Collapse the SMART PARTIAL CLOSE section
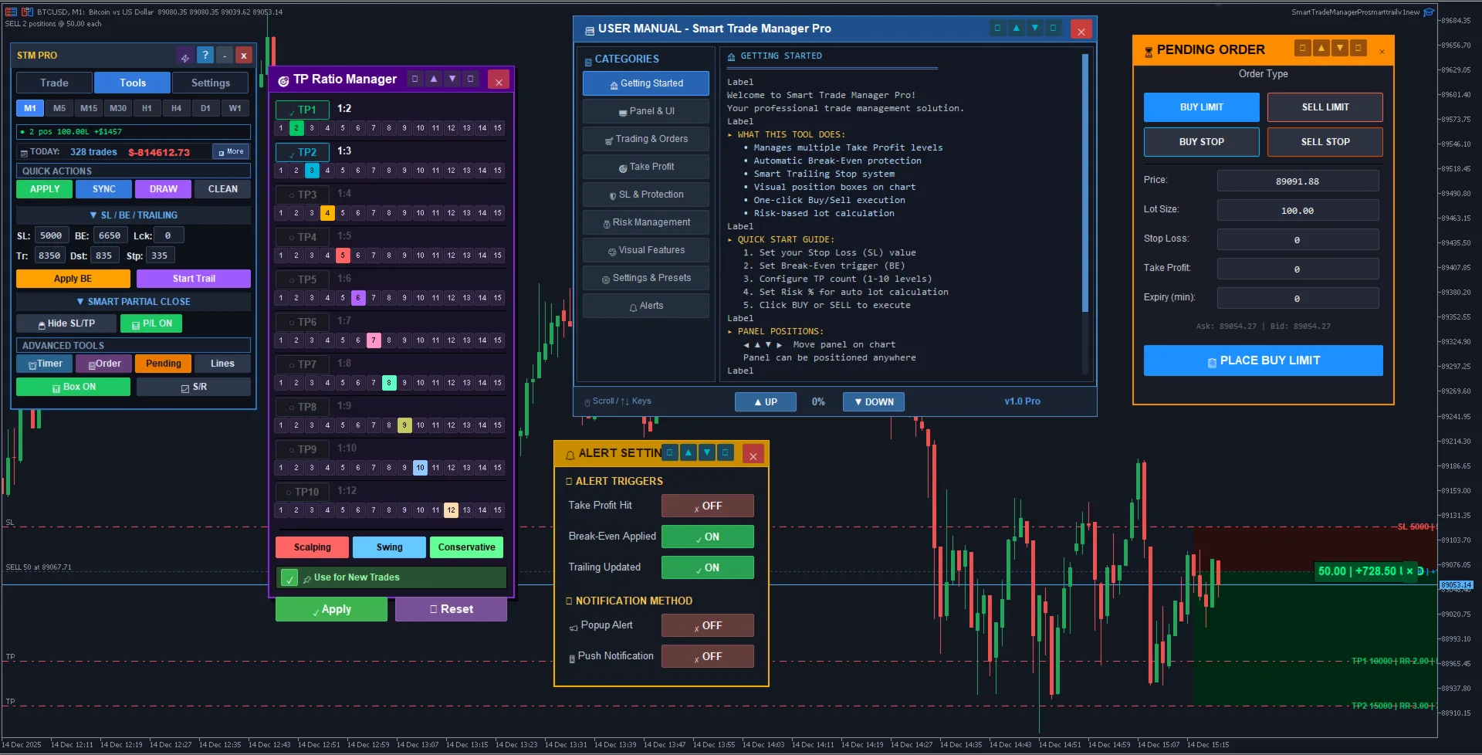 [133, 301]
